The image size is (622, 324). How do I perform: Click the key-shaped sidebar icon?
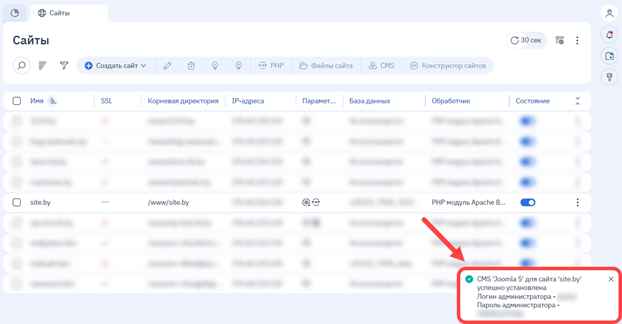pos(610,77)
